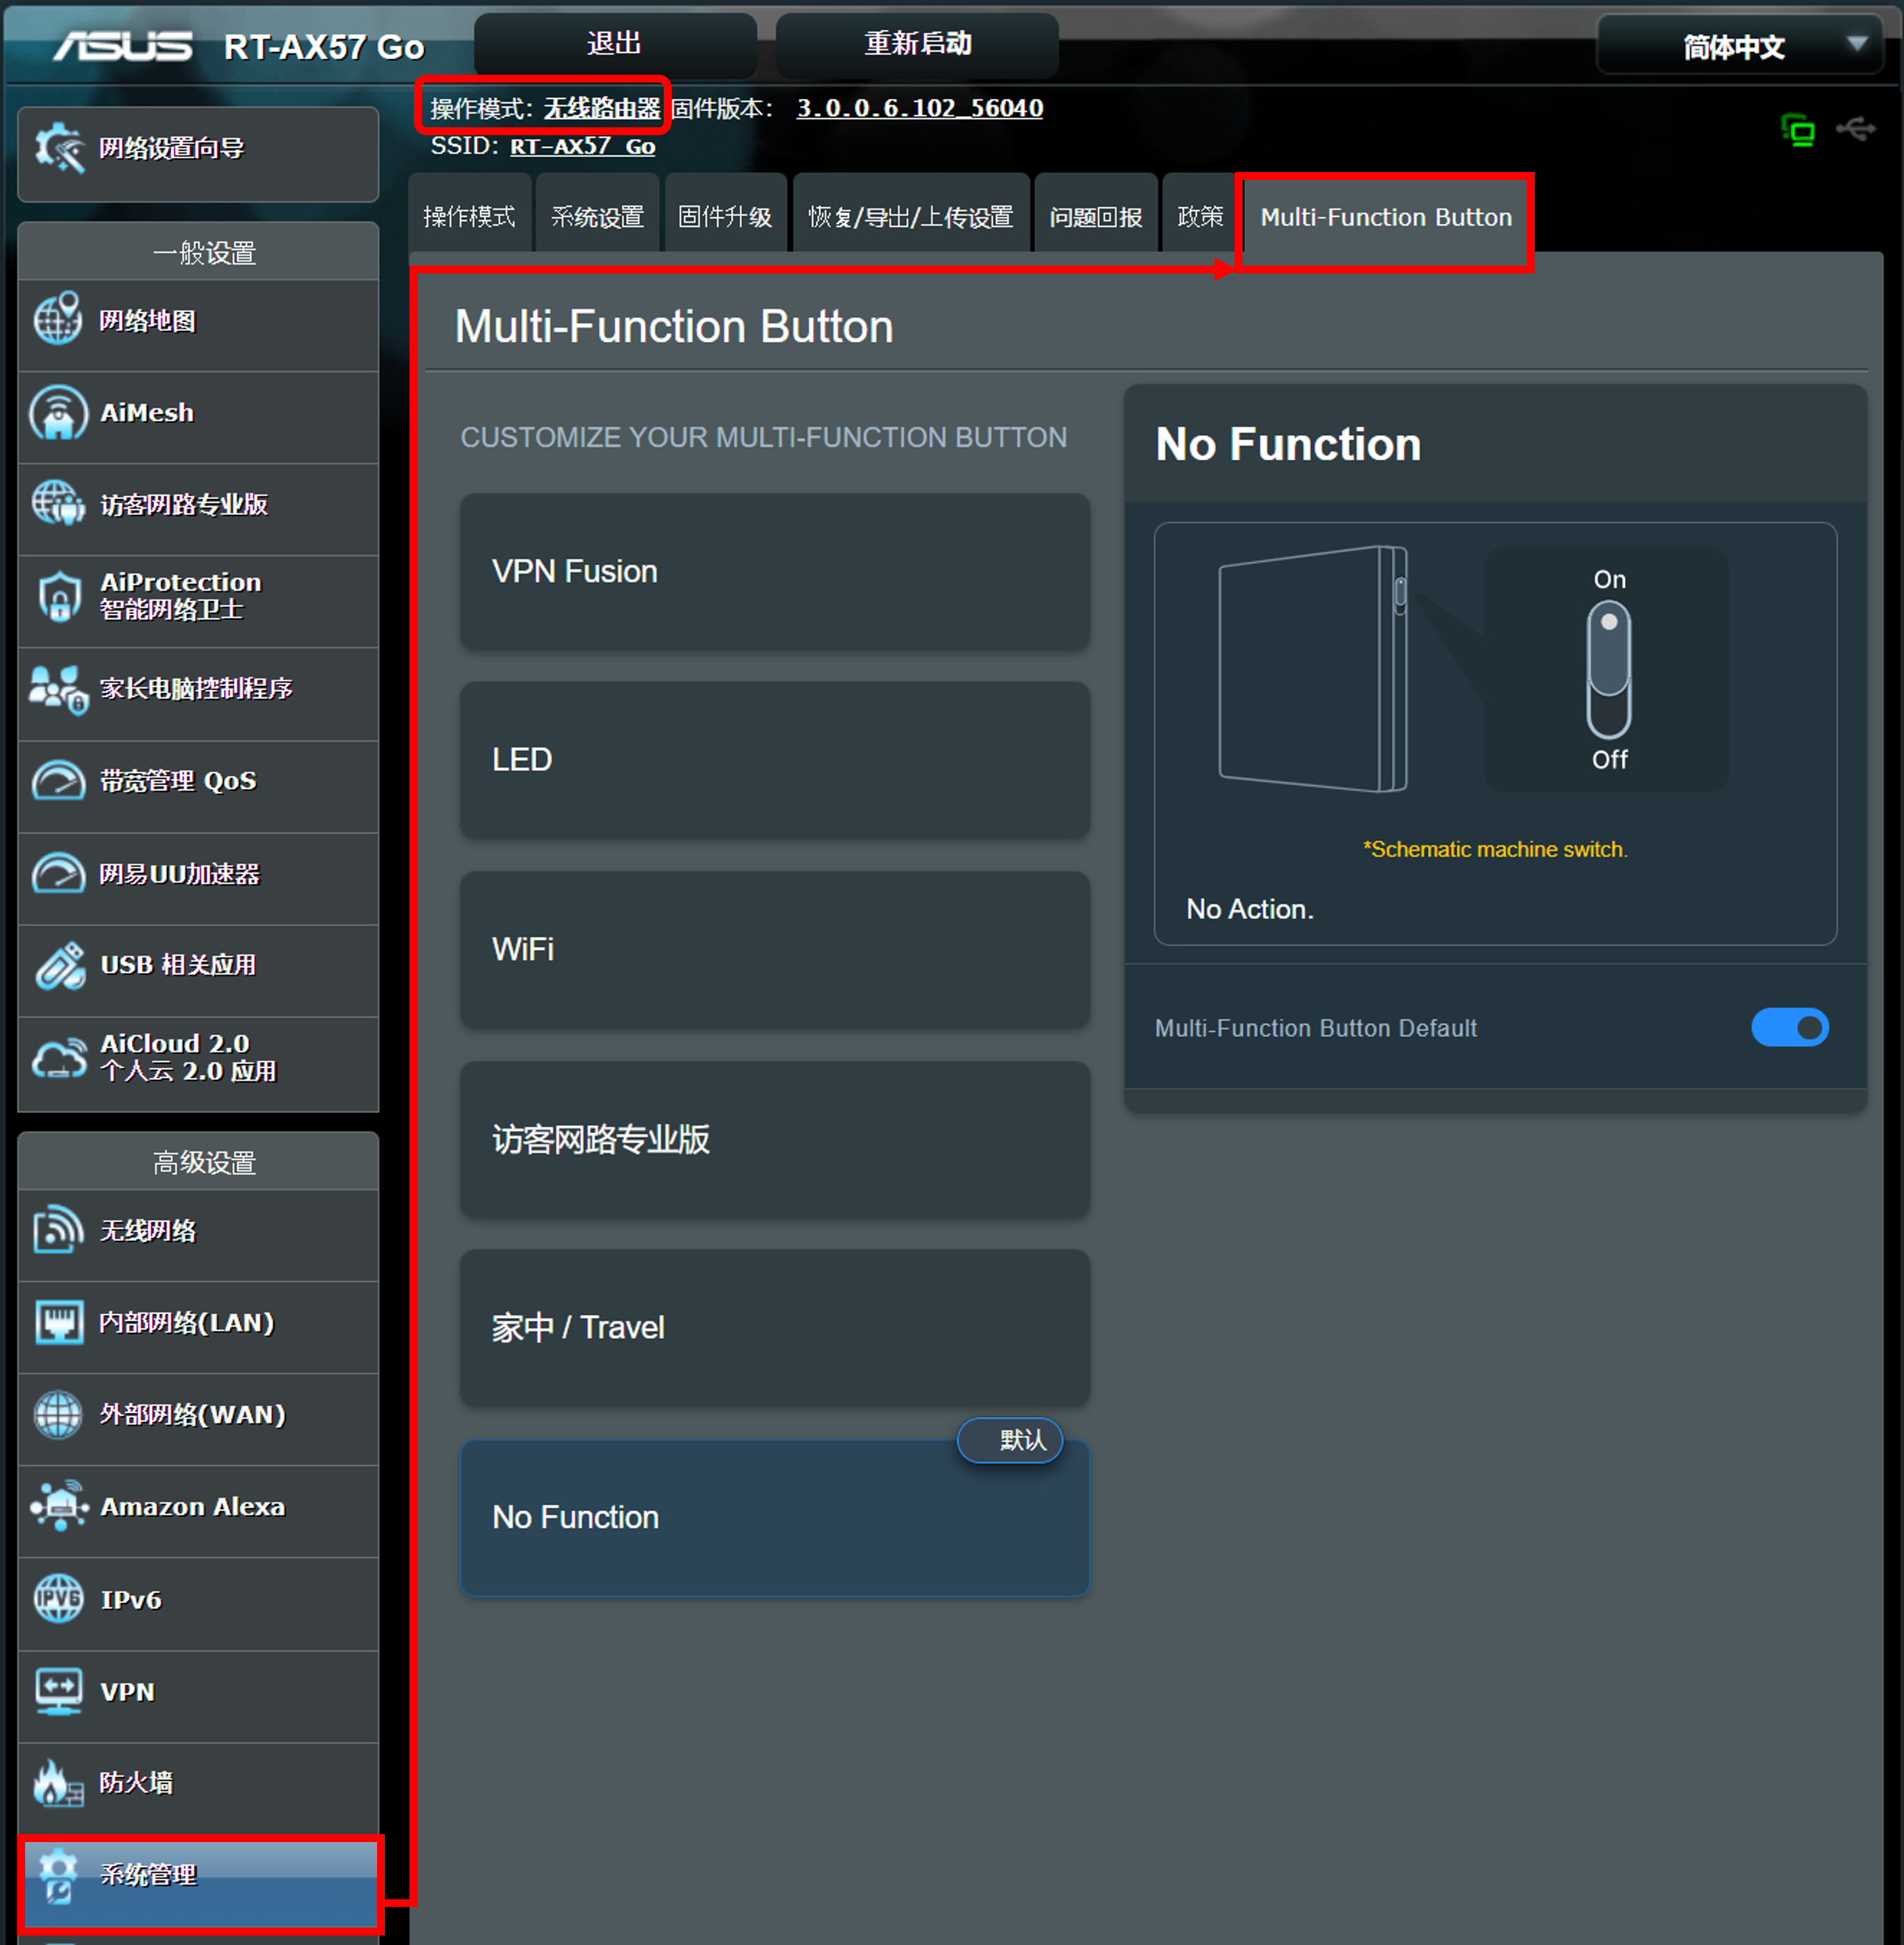This screenshot has height=1945, width=1904.
Task: Open the 无线网络 wireless icon
Action: click(58, 1230)
